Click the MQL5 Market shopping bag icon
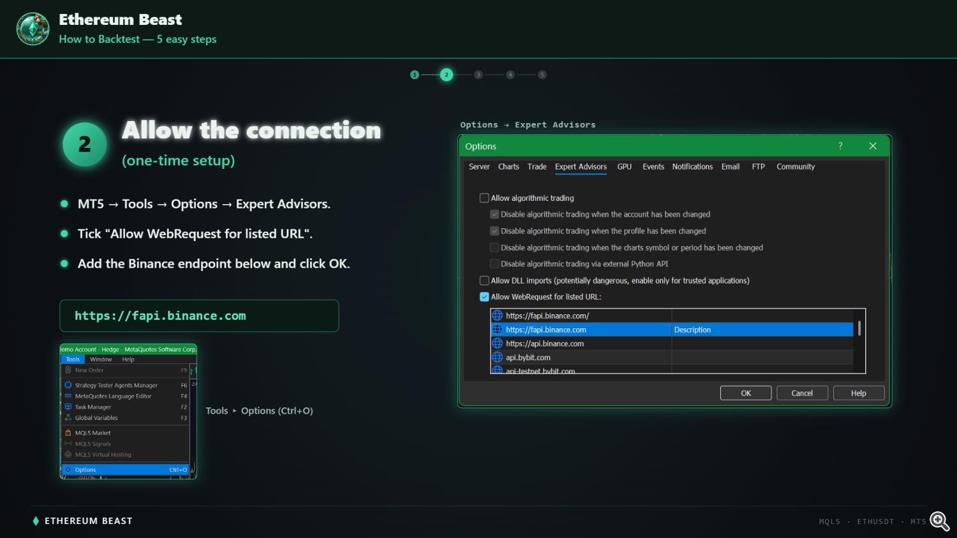The image size is (957, 538). 68,433
